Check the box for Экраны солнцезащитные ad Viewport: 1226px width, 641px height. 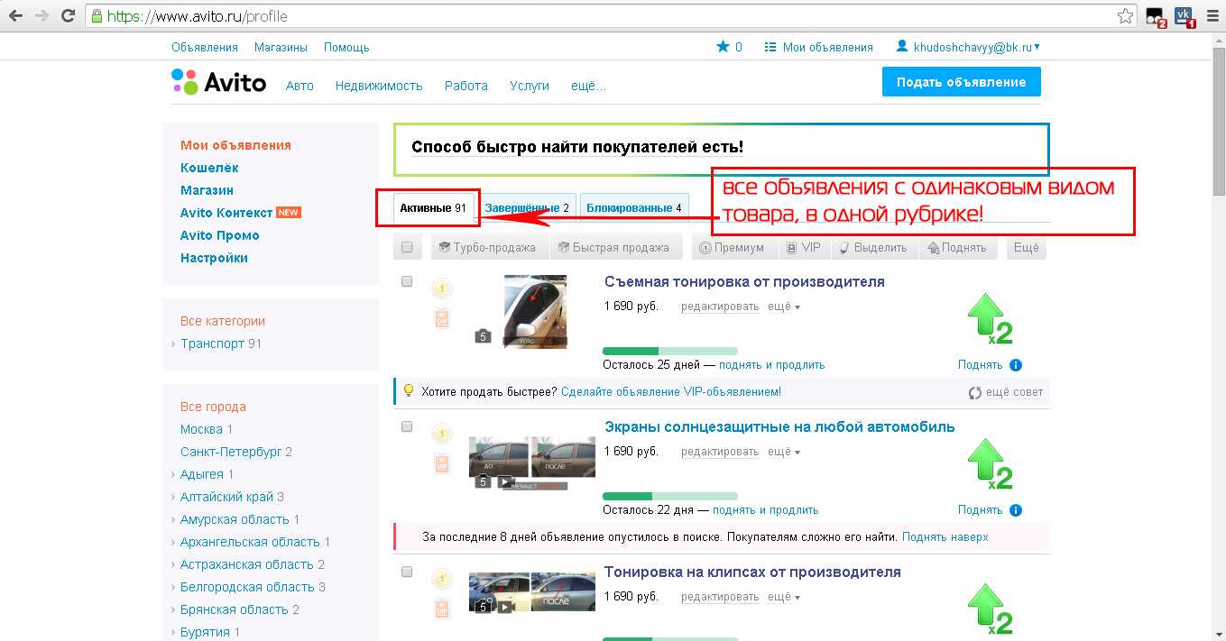point(407,426)
